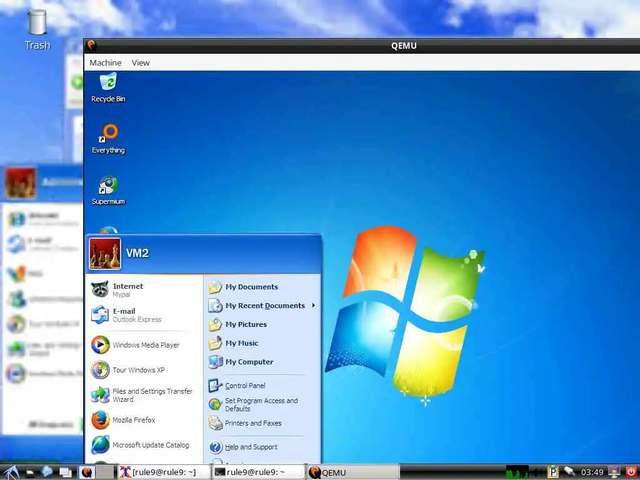Click the E-mail label in Start menu
This screenshot has height=480, width=640.
tap(124, 311)
